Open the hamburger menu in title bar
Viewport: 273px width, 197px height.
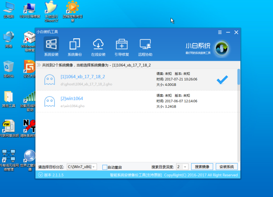click(220, 32)
